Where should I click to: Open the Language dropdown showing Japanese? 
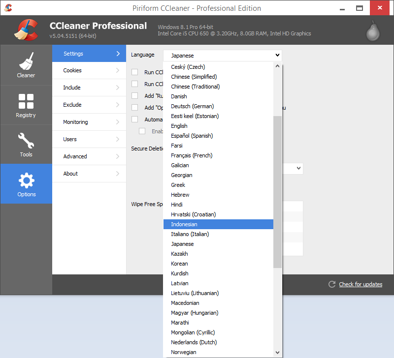(x=223, y=56)
